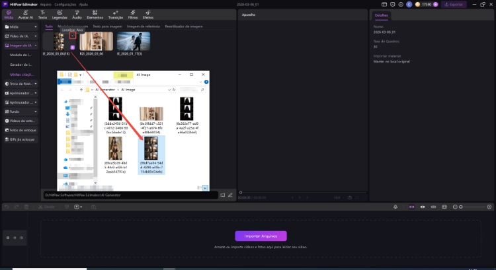Select the Texto tool icon
Viewport: 496px width, 270px height.
coord(42,15)
